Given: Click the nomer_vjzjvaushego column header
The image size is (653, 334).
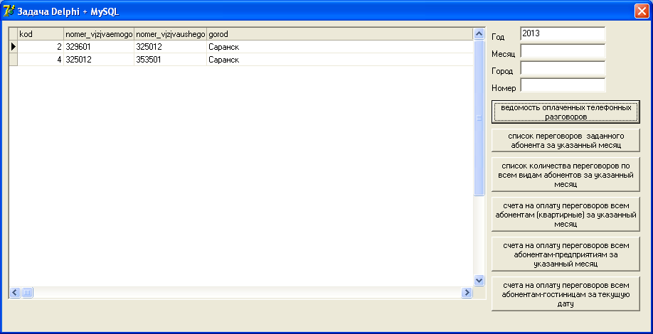Looking at the screenshot, I should point(170,34).
